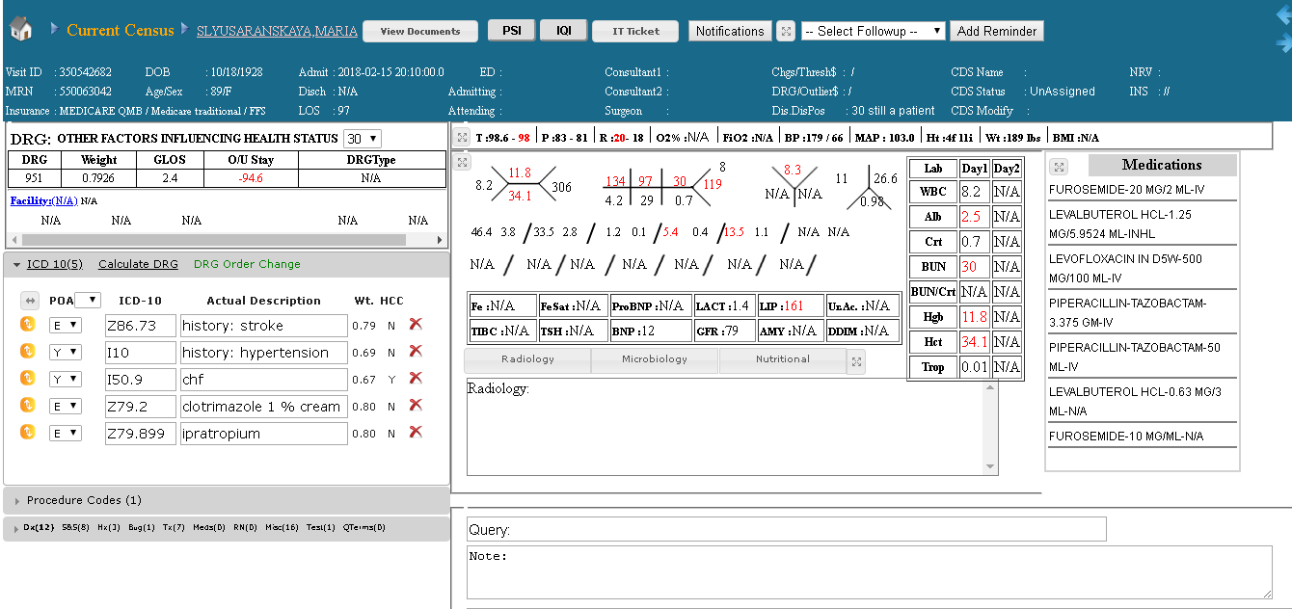Click the fullscreen icon on the vital signs bar

pyautogui.click(x=463, y=137)
